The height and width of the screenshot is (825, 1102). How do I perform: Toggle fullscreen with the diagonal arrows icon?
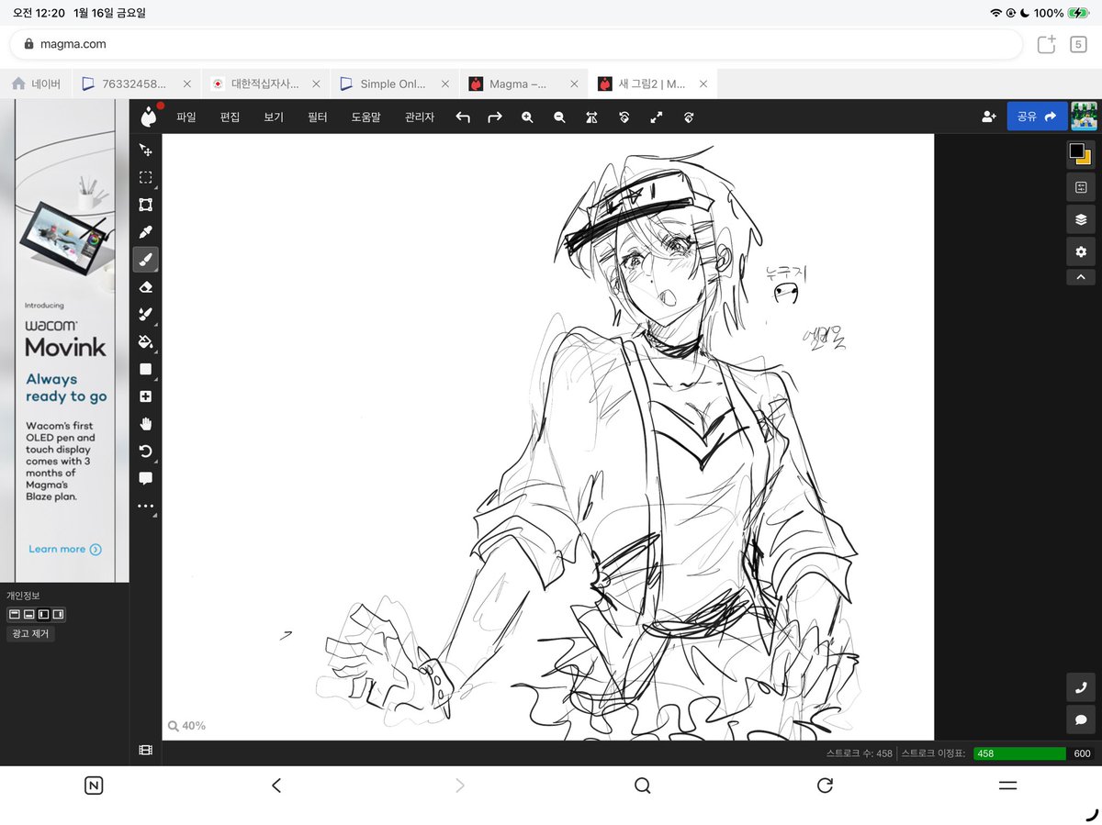[657, 117]
